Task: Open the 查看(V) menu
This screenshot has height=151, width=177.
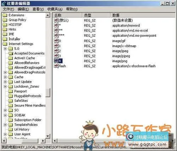Action: (38, 9)
